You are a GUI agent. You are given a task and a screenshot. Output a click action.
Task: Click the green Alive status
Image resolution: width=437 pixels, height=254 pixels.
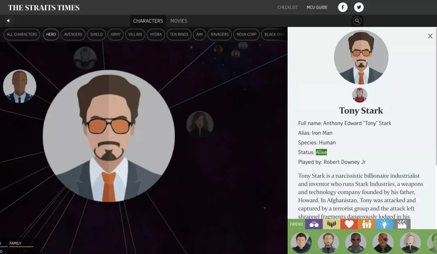[321, 152]
